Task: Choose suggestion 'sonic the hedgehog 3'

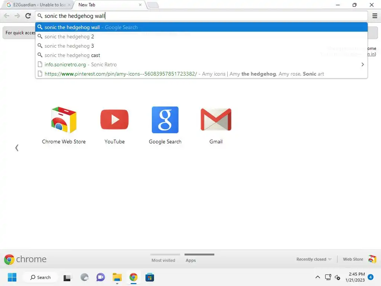Action: click(201, 46)
